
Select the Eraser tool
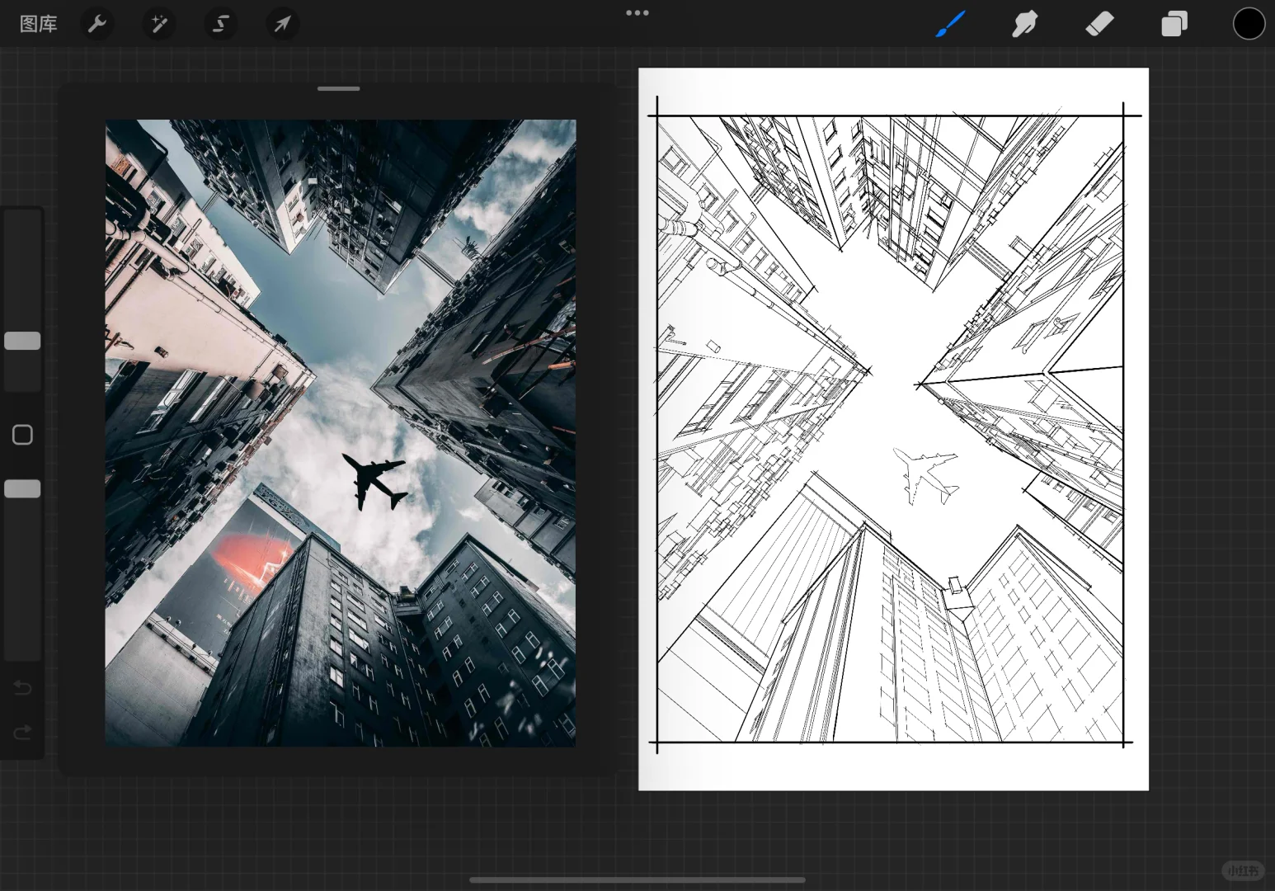pyautogui.click(x=1099, y=24)
